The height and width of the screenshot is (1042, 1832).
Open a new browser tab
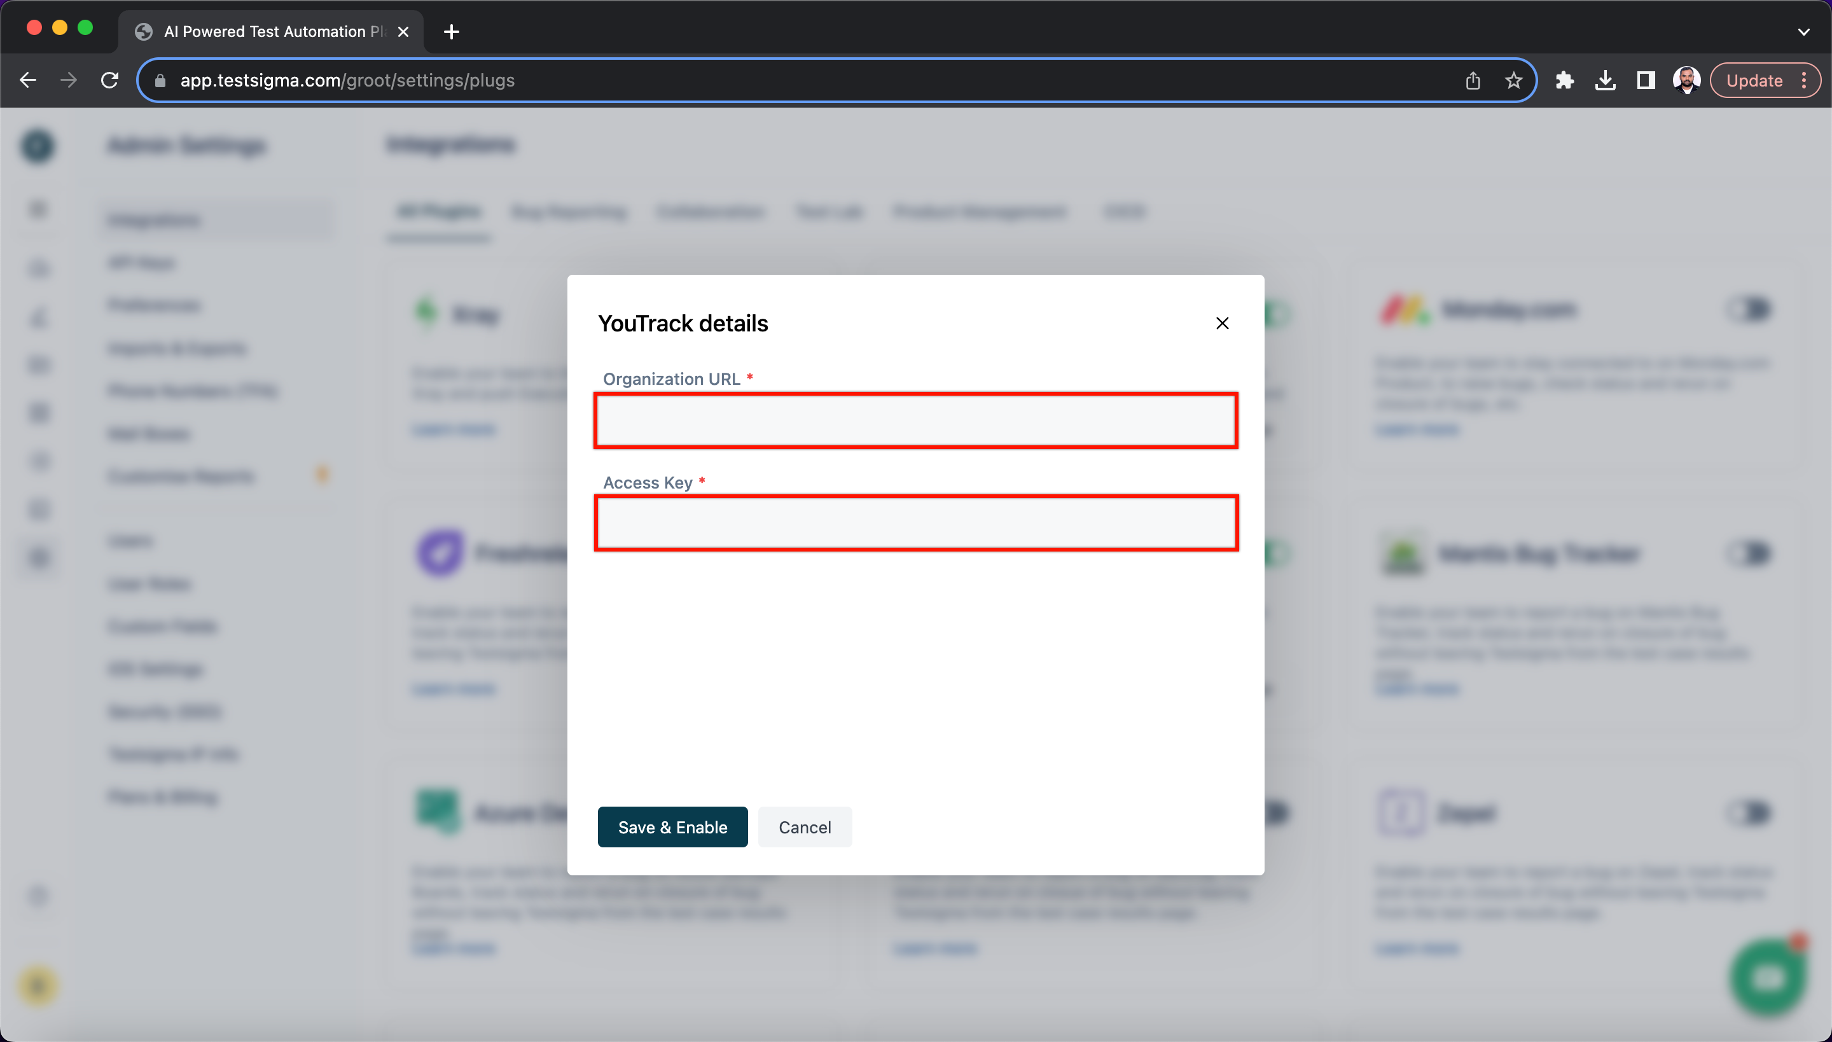tap(452, 32)
